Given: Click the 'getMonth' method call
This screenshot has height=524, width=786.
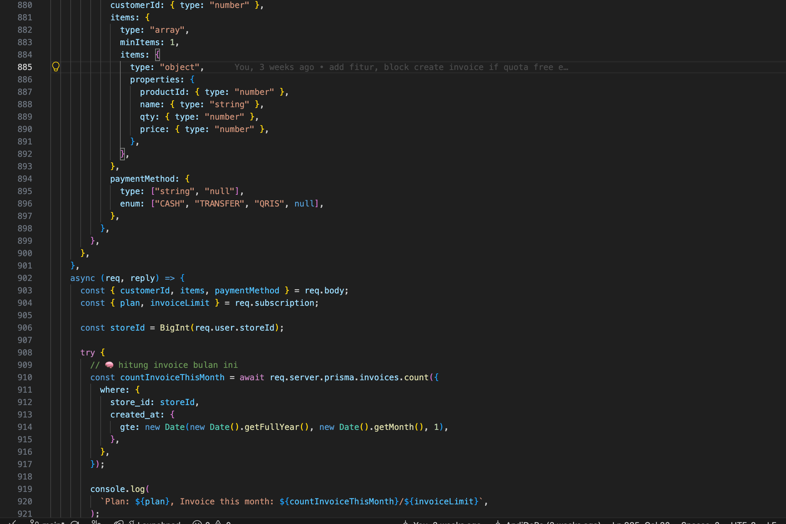Looking at the screenshot, I should pos(394,427).
